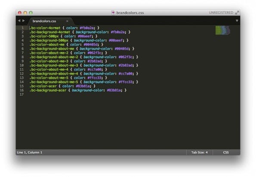Image resolution: width=256 pixels, height=177 pixels.
Task: Click the .bc-background-acer selector
Action: click(x=48, y=90)
